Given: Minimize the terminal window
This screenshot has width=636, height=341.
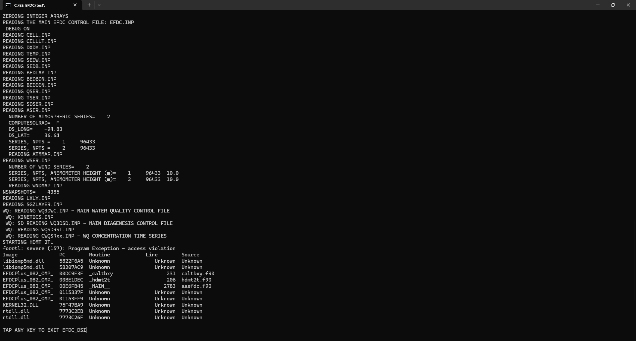Looking at the screenshot, I should [x=598, y=5].
